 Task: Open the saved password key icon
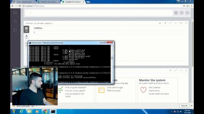184,6
